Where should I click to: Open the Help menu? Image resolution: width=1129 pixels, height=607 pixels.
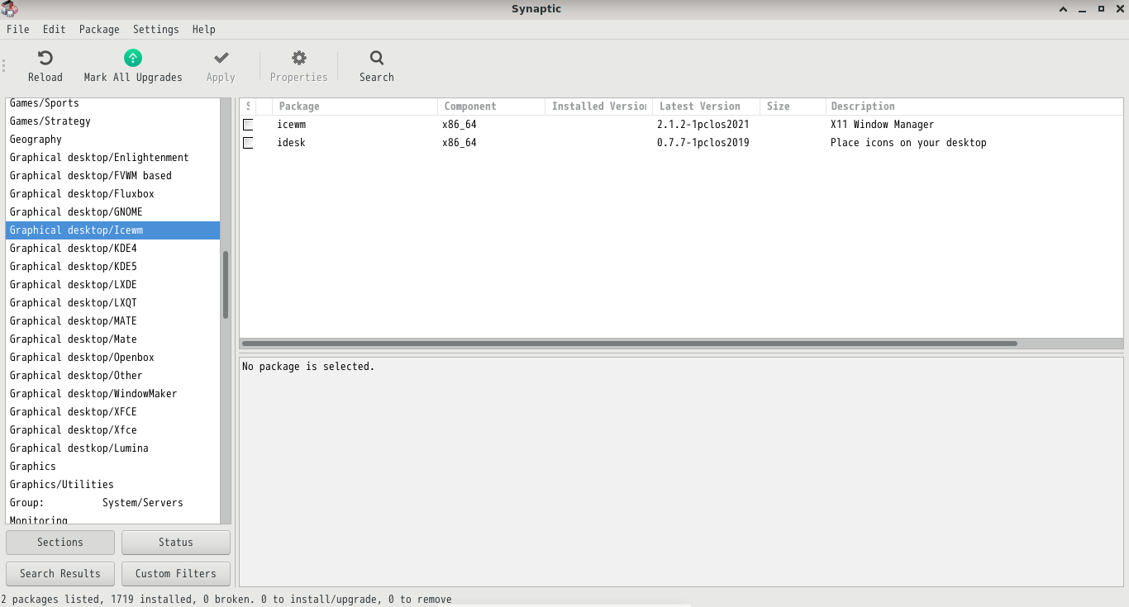pos(203,29)
